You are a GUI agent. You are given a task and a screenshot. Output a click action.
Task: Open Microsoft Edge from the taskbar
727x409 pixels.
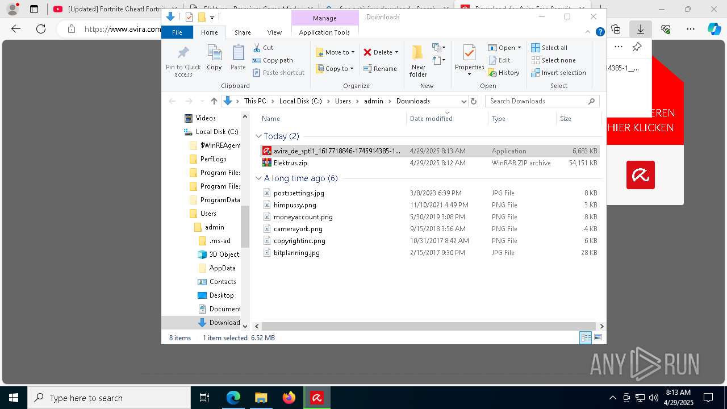(x=233, y=398)
